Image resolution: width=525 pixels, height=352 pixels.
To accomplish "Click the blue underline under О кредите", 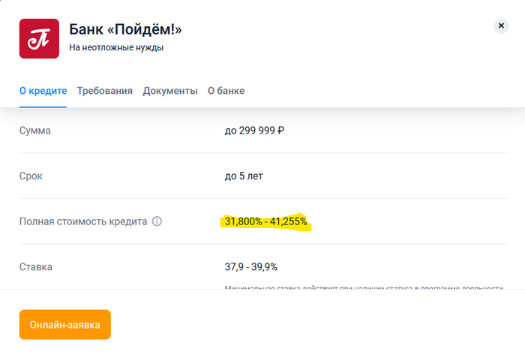I will coord(43,107).
